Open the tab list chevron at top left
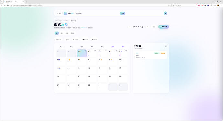Viewport: 223px width, 121px height. click(2, 2)
